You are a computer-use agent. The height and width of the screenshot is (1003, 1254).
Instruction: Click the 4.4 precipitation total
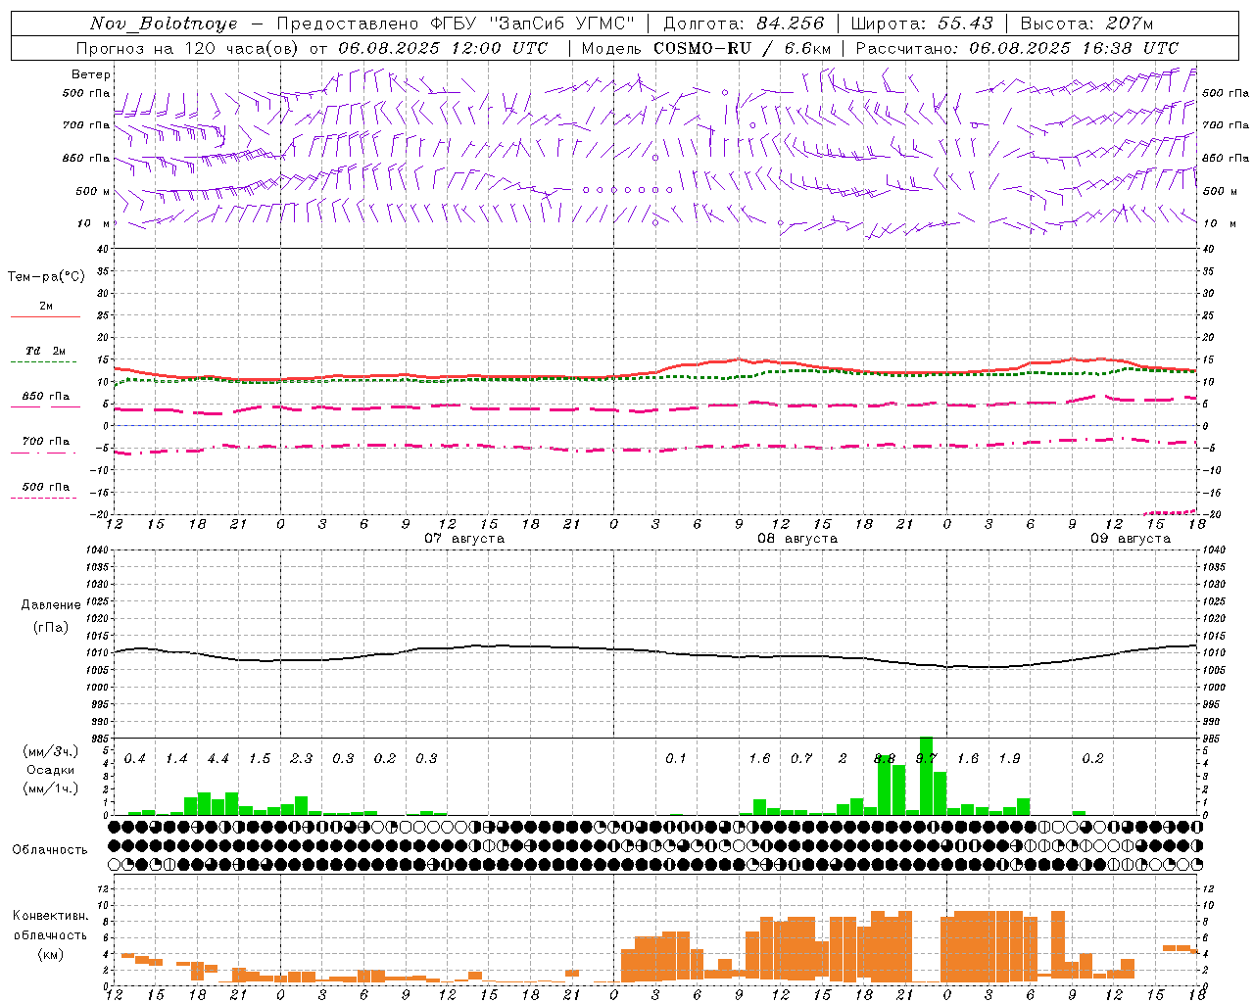[217, 759]
